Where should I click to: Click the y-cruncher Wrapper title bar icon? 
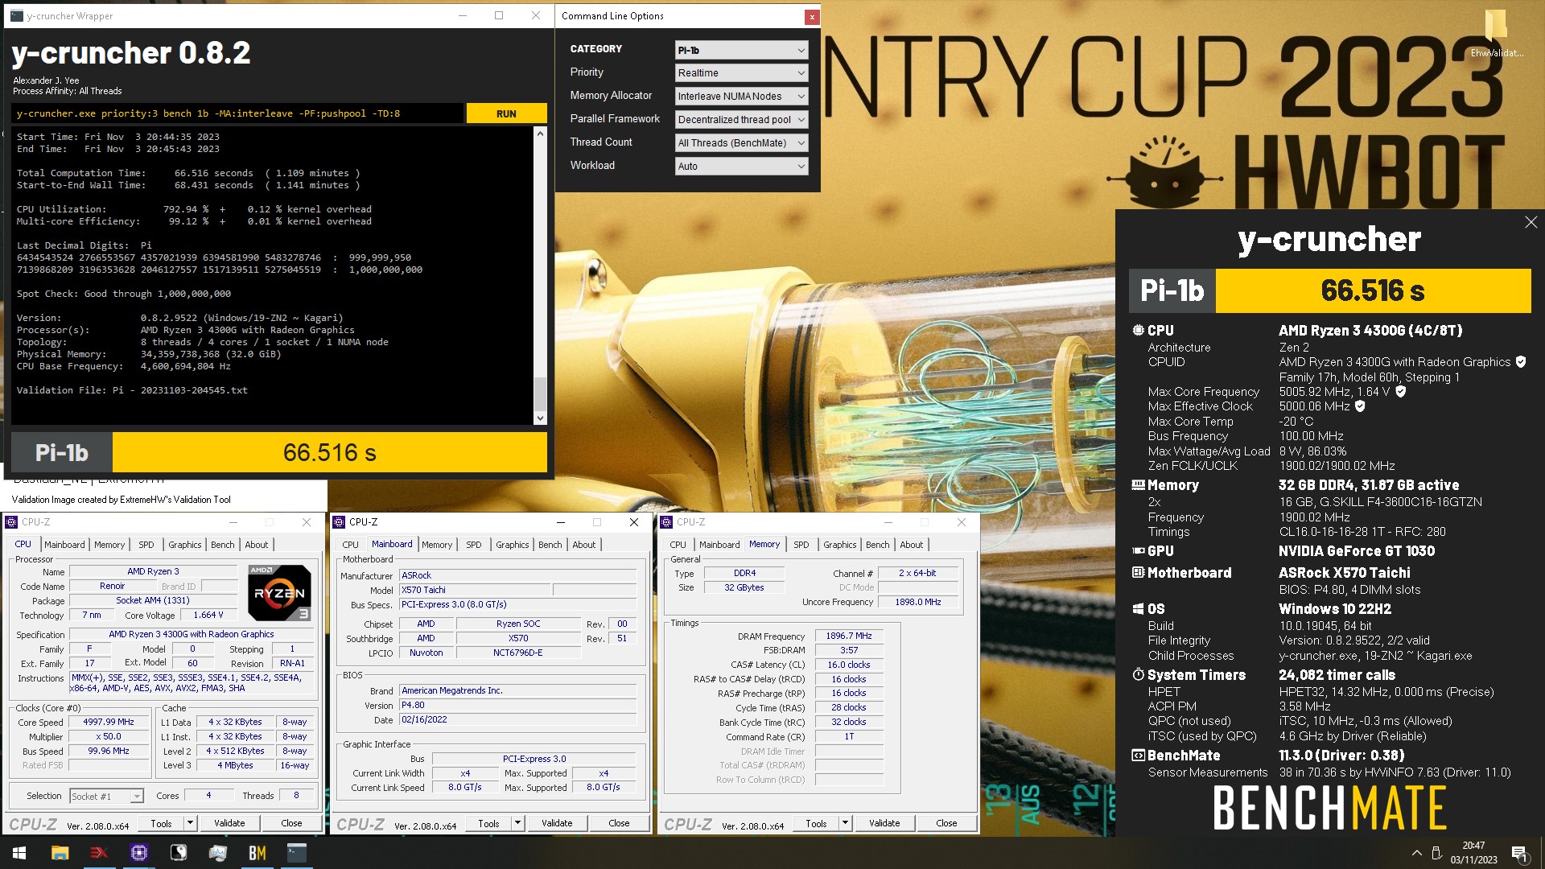(17, 15)
